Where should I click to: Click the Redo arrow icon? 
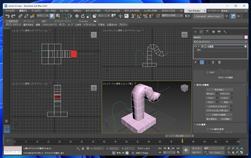pyautogui.click(x=13, y=16)
